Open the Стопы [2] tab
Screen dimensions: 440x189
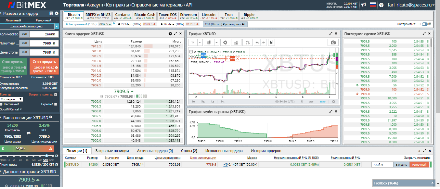(x=189, y=151)
